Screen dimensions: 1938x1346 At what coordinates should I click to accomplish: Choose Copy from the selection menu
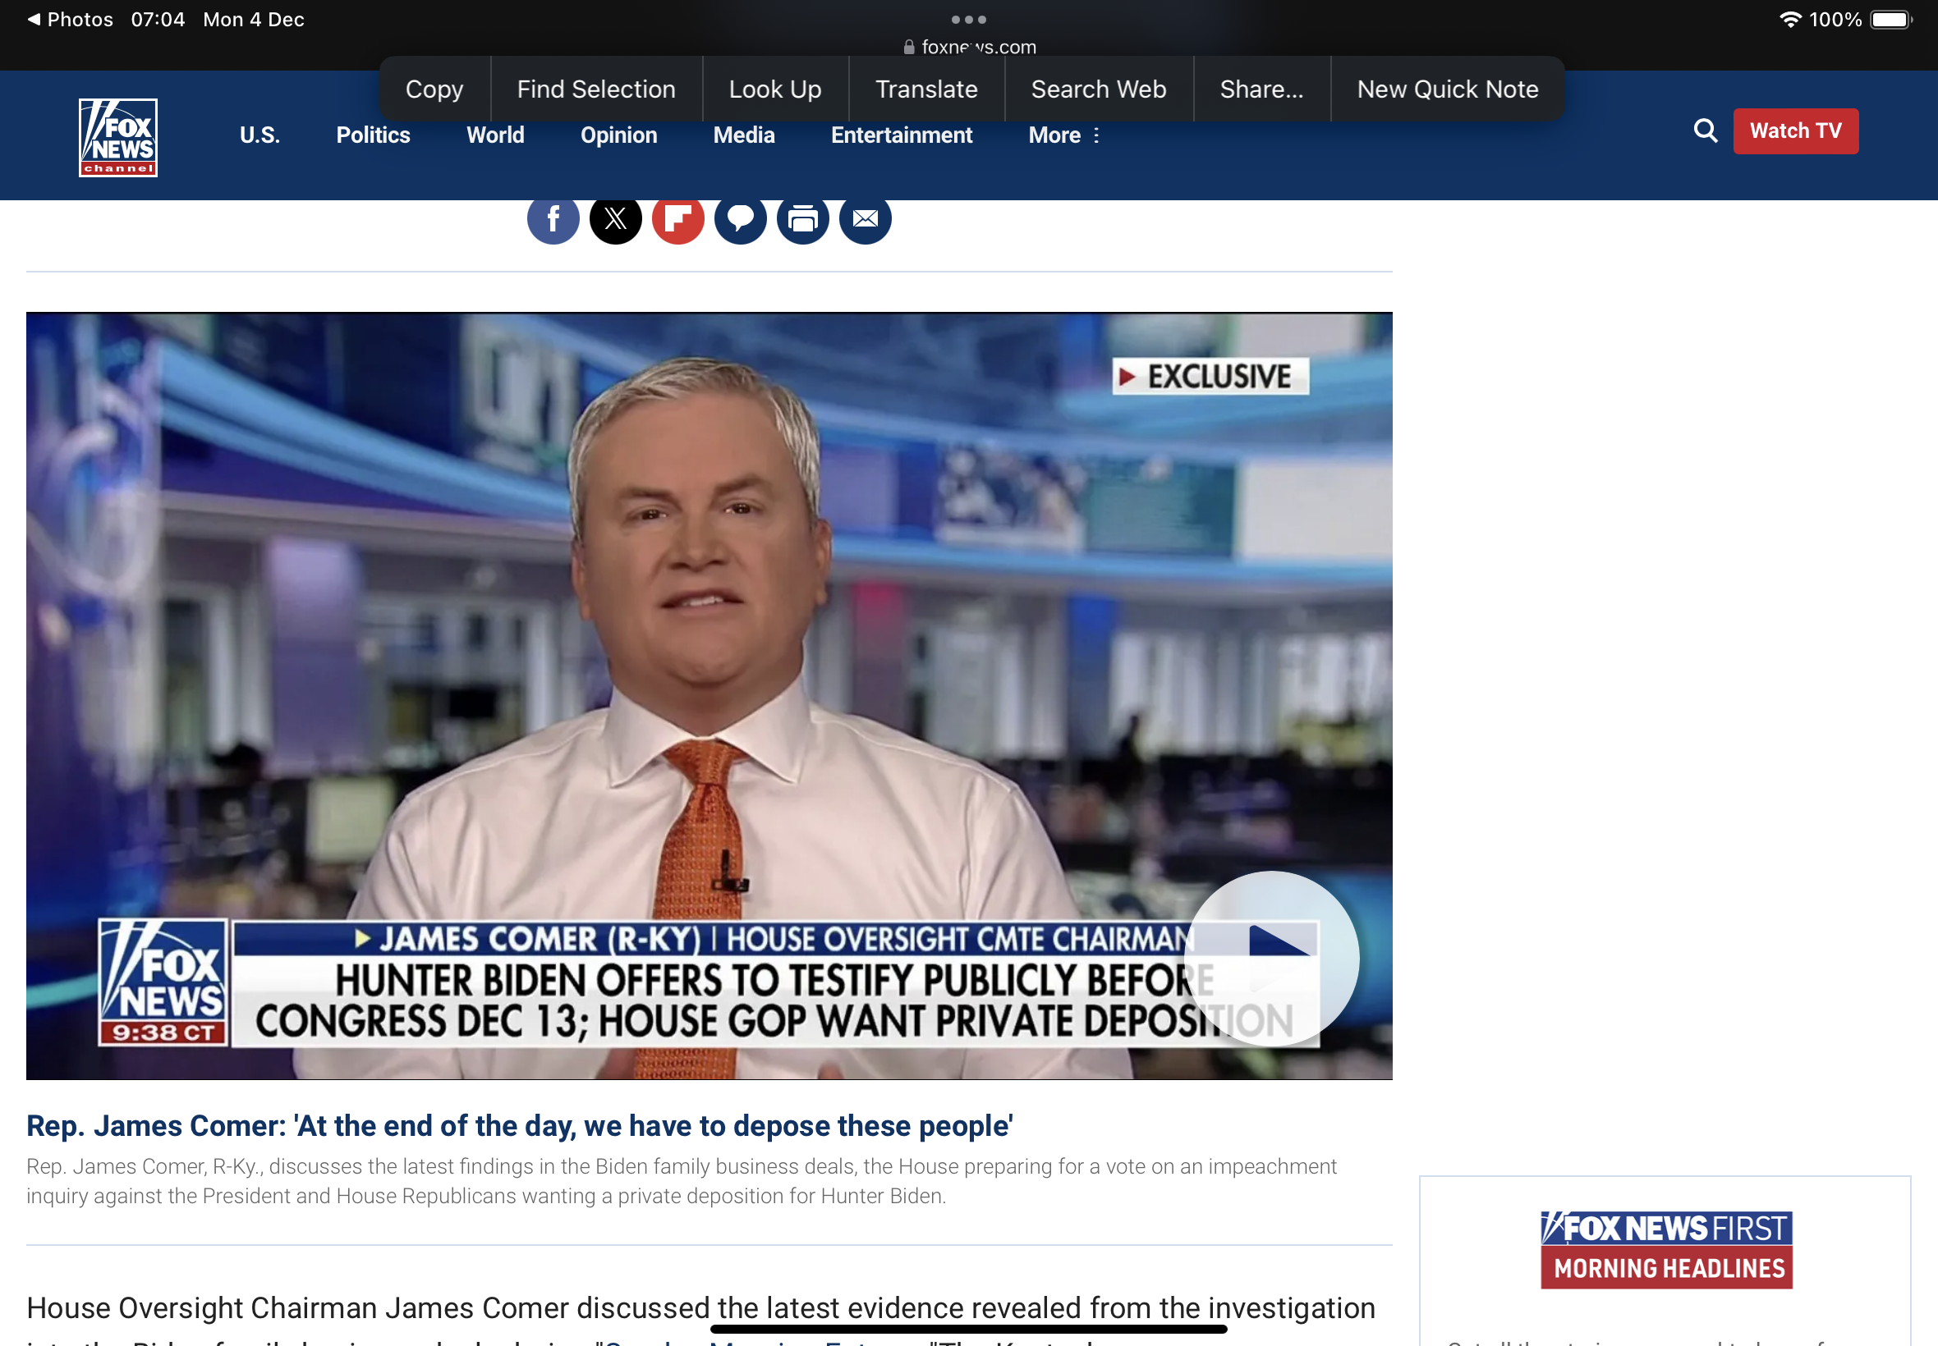(434, 89)
